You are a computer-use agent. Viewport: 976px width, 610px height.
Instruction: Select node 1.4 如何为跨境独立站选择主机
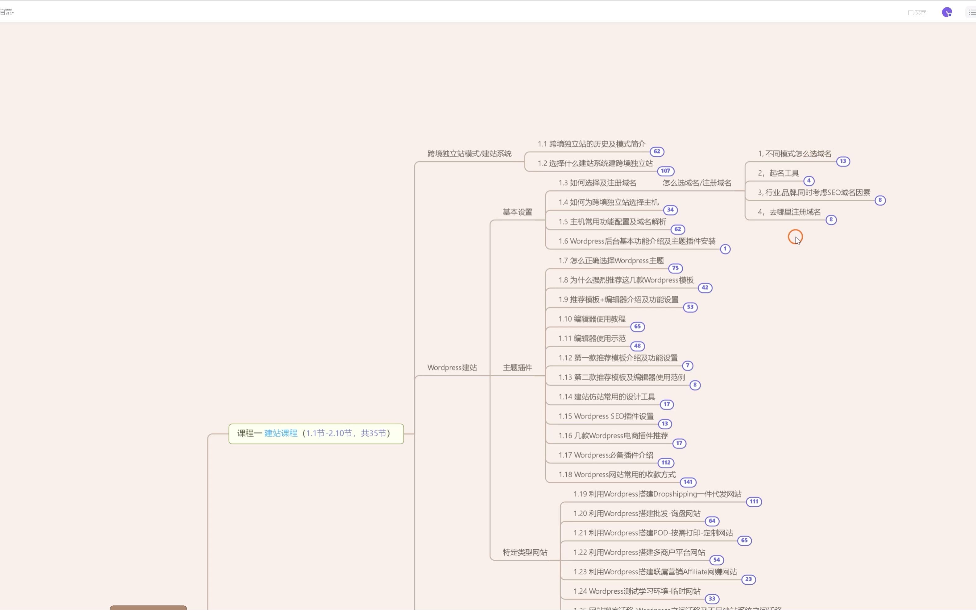click(608, 202)
